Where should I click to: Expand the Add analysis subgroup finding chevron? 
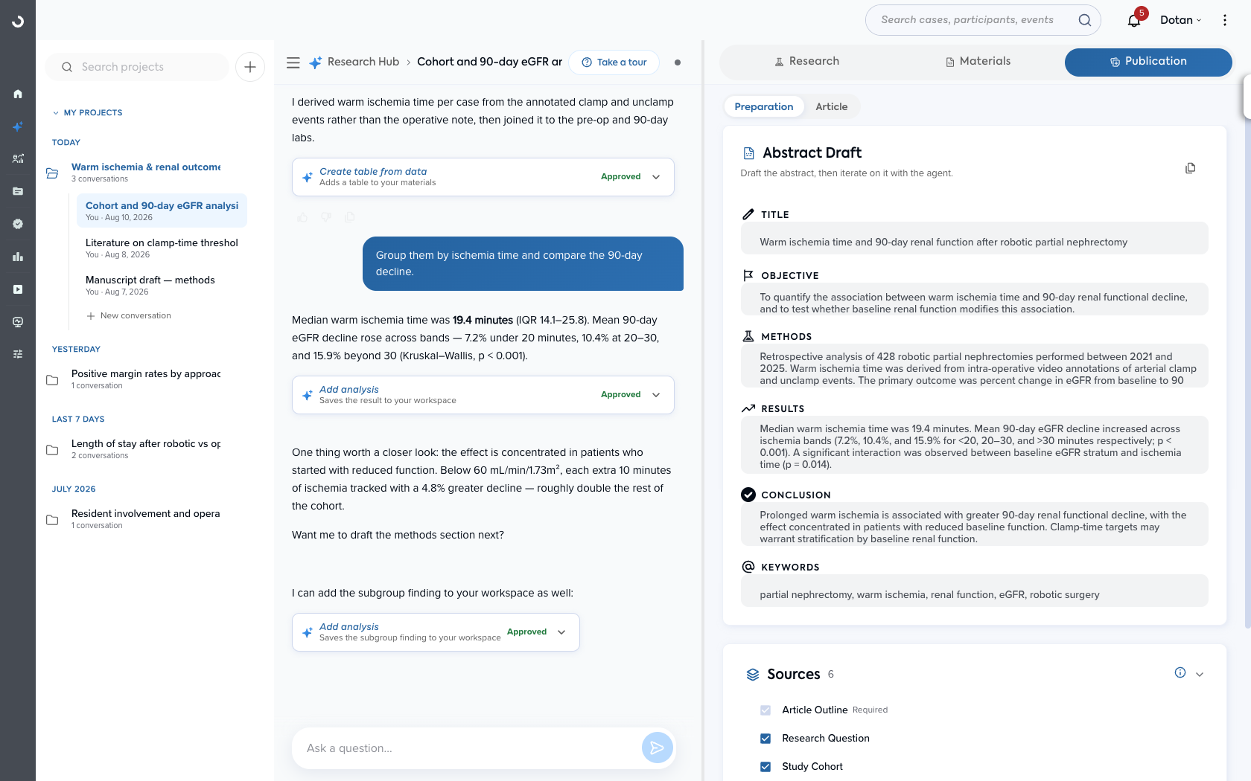[561, 632]
